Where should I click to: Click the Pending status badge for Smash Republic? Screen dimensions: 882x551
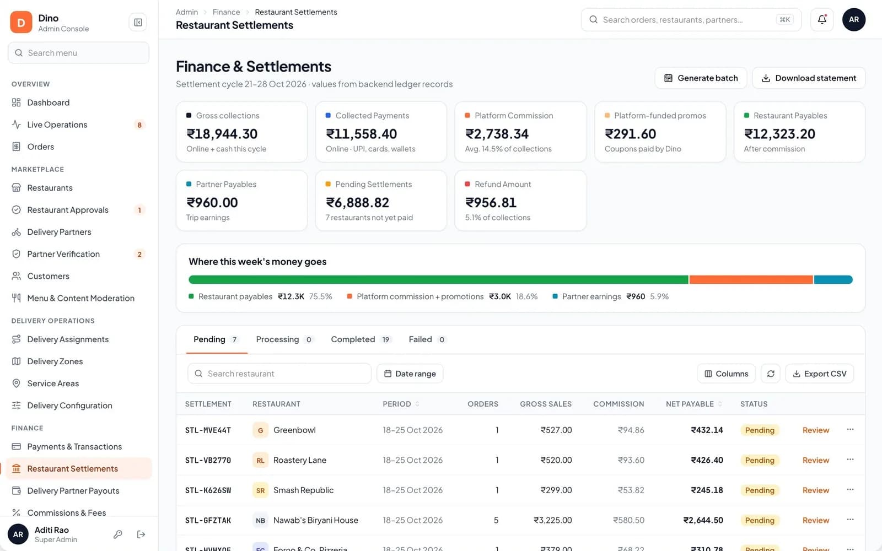click(x=760, y=490)
